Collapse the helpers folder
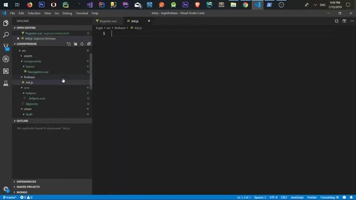Viewport: 356px width, 200px height. point(31,93)
